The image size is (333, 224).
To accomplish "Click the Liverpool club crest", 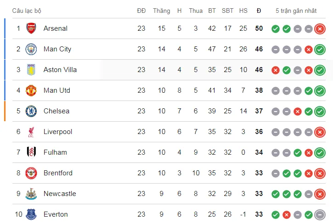I will [x=31, y=132].
